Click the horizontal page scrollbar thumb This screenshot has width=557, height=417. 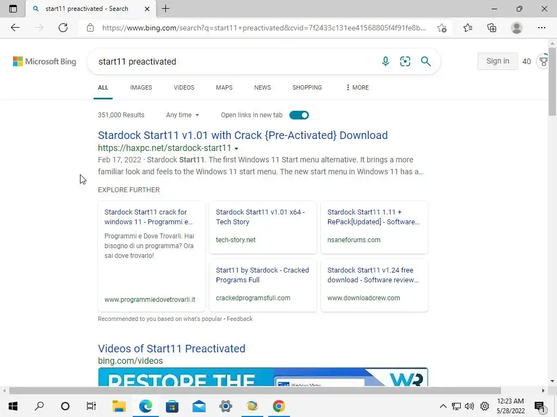[255, 391]
